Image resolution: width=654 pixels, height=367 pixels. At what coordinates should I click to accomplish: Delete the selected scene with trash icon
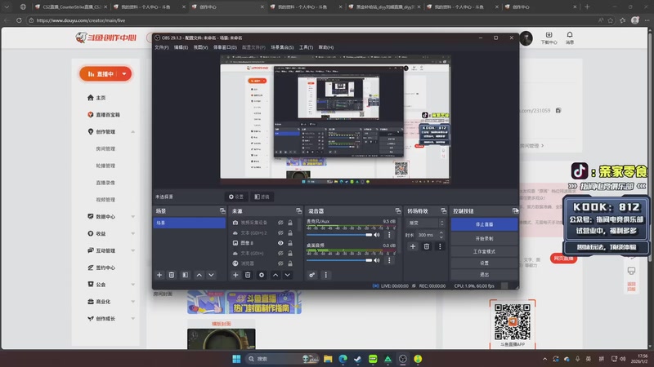point(172,275)
